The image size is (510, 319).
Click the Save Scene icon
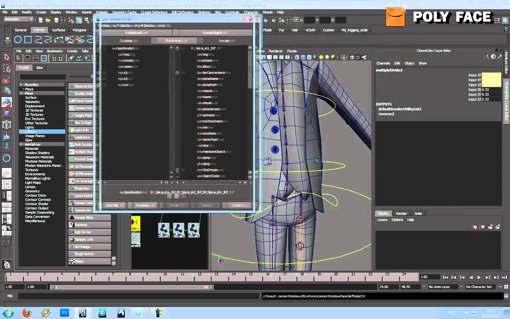[x=56, y=20]
